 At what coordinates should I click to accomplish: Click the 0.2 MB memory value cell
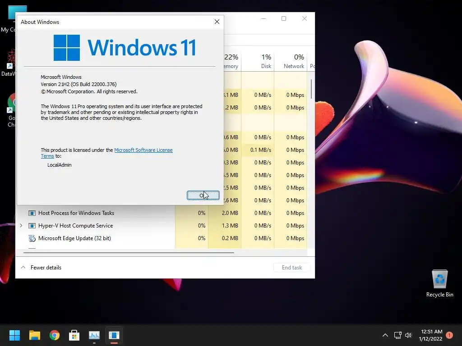pyautogui.click(x=225, y=238)
